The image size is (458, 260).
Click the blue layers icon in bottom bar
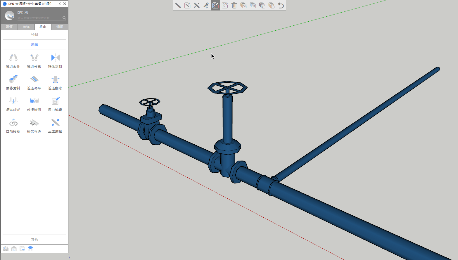coord(30,249)
